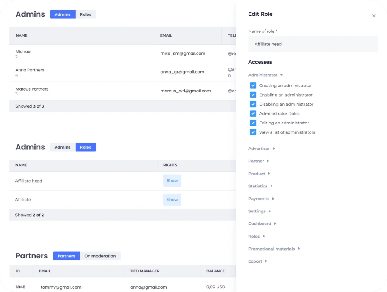Click the Name of role input field
The width and height of the screenshot is (387, 292).
(x=313, y=44)
